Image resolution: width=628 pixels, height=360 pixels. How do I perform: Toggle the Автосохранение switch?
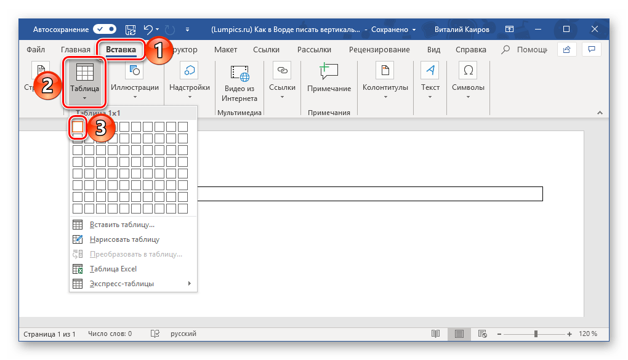(x=105, y=29)
